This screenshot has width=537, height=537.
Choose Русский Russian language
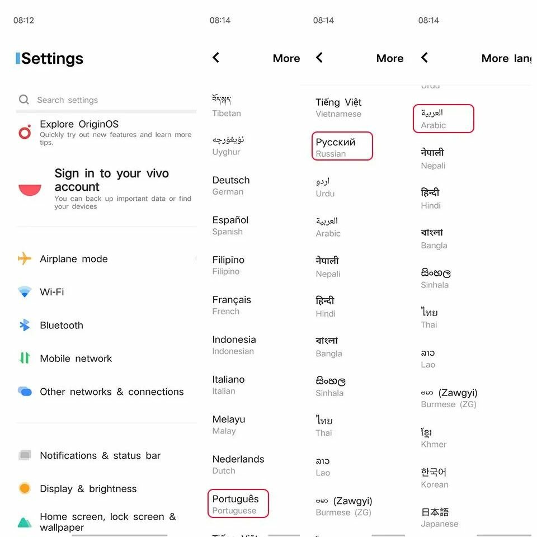pos(342,147)
